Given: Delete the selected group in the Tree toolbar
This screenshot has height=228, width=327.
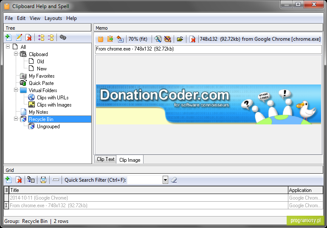Looking at the screenshot, I should [28, 37].
